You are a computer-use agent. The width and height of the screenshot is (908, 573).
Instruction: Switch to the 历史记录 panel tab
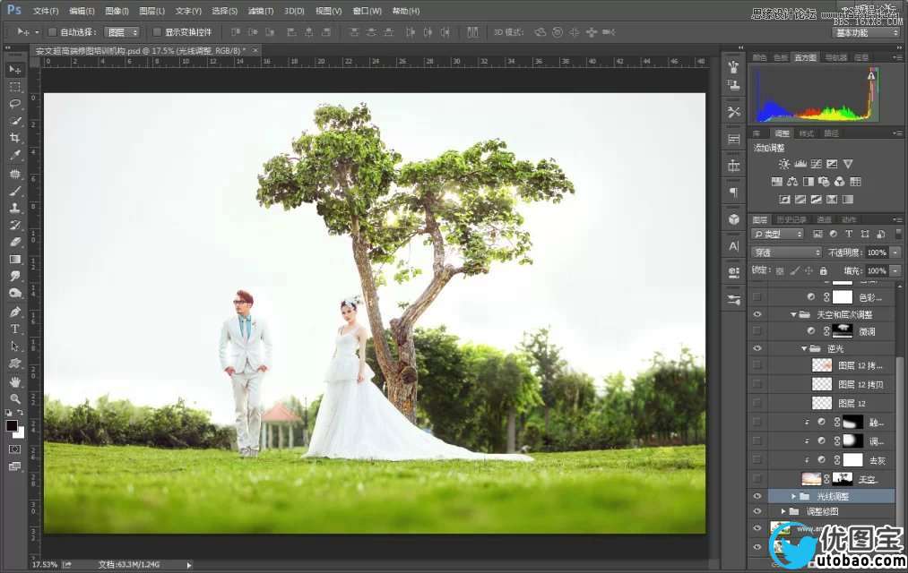791,219
